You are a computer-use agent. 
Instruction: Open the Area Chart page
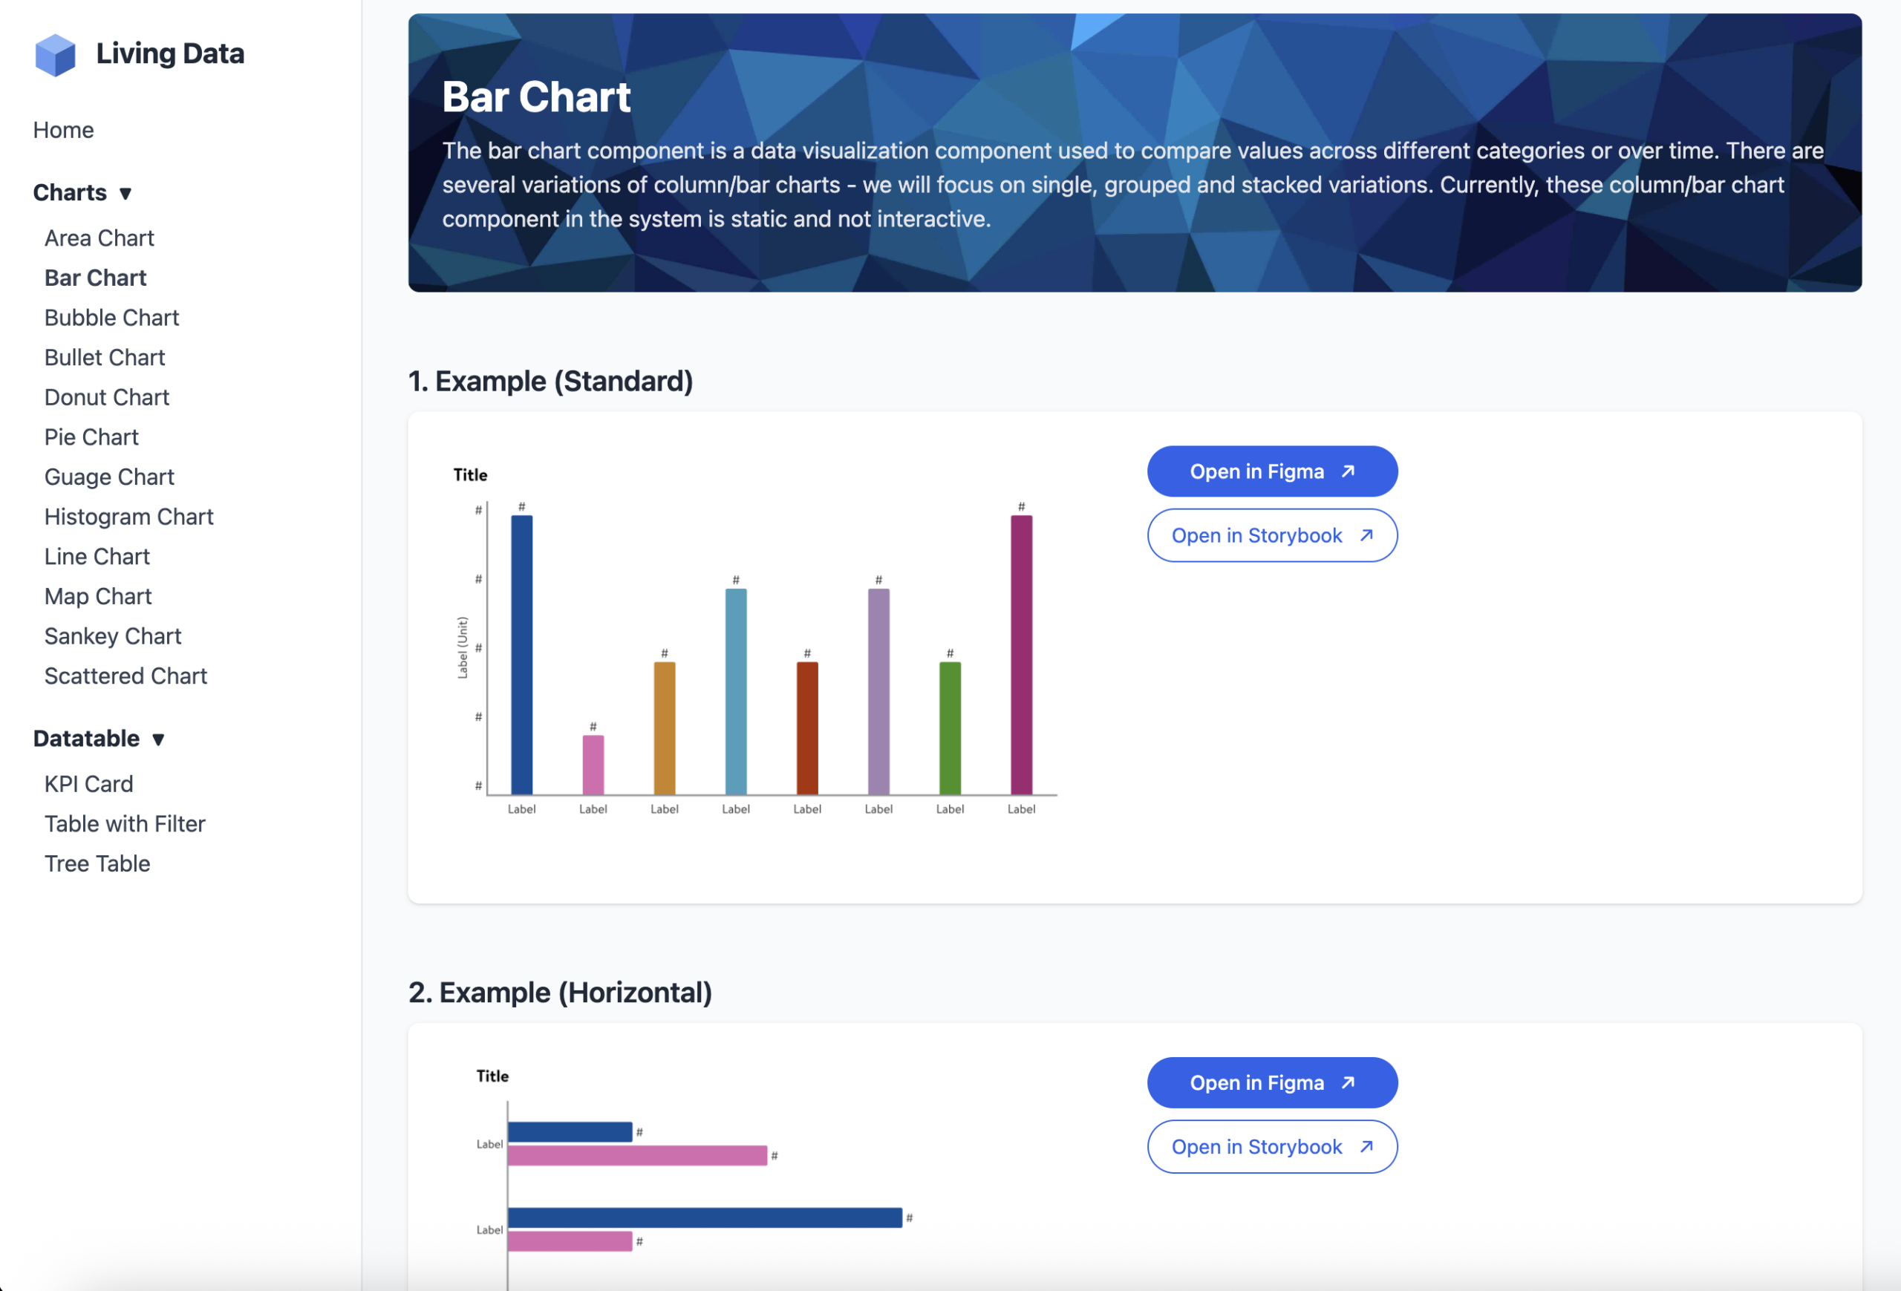coord(99,238)
